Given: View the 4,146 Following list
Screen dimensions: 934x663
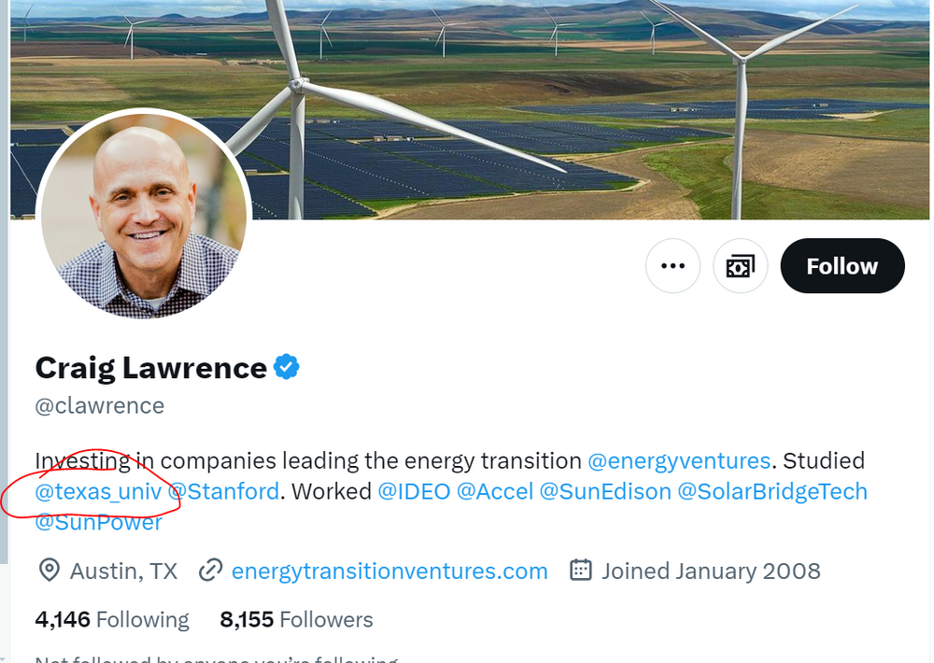Looking at the screenshot, I should pos(112,619).
